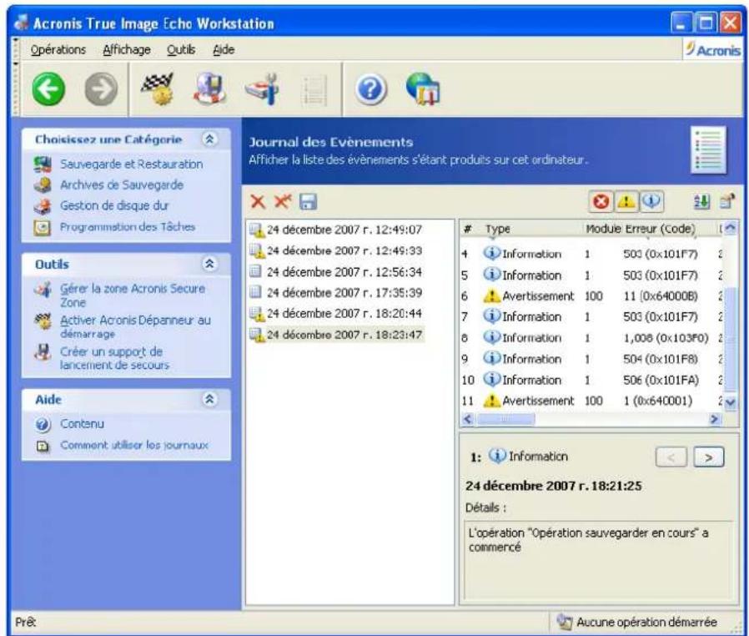
Task: Select event row 11 Avertissement
Action: click(591, 401)
